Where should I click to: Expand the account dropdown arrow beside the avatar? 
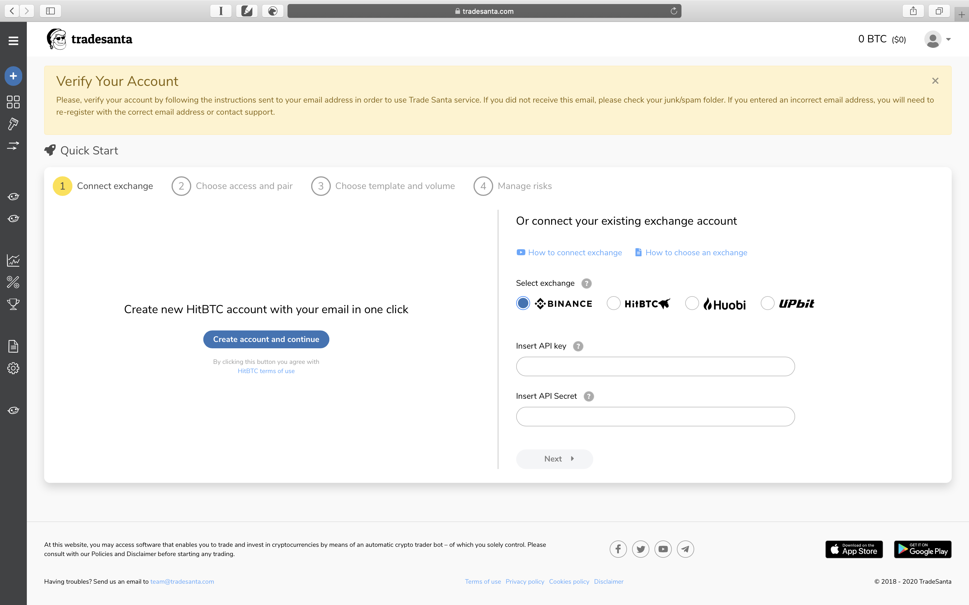(948, 39)
